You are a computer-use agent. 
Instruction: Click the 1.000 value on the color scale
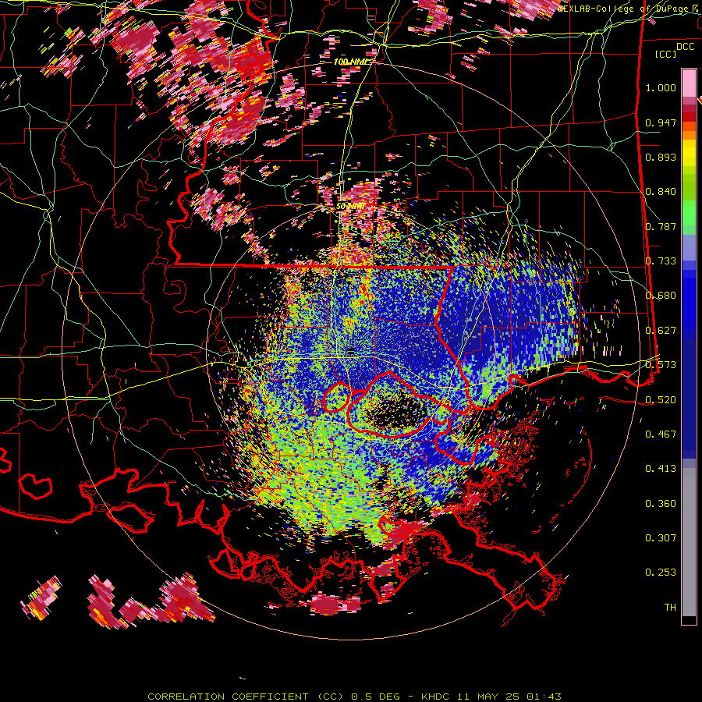pyautogui.click(x=661, y=87)
